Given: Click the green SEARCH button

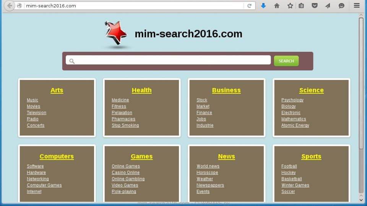Looking at the screenshot, I should [286, 61].
